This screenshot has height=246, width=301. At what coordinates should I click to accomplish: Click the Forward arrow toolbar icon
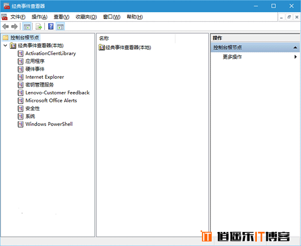point(15,27)
